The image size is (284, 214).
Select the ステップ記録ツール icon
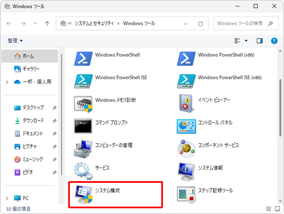click(x=186, y=195)
